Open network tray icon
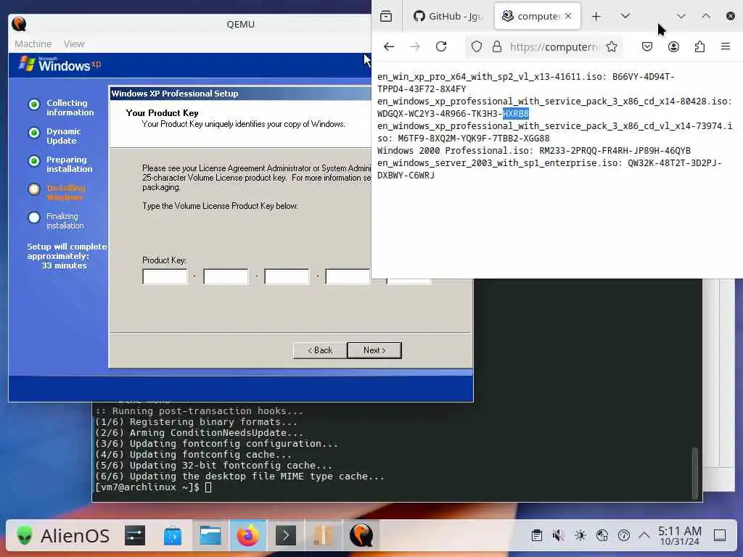The height and width of the screenshot is (557, 743). click(602, 536)
